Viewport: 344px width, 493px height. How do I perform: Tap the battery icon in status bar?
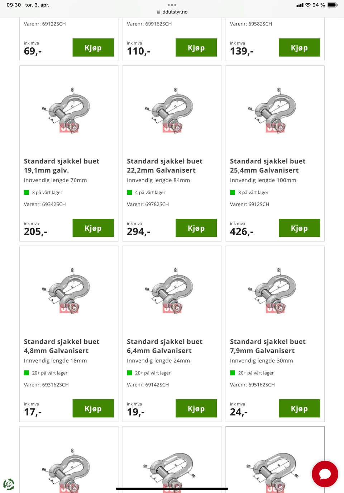332,5
